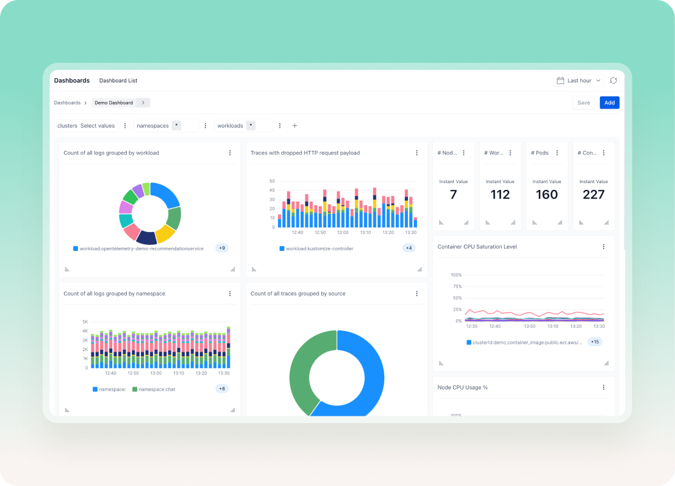Go to Dashboards breadcrumb link

[67, 103]
